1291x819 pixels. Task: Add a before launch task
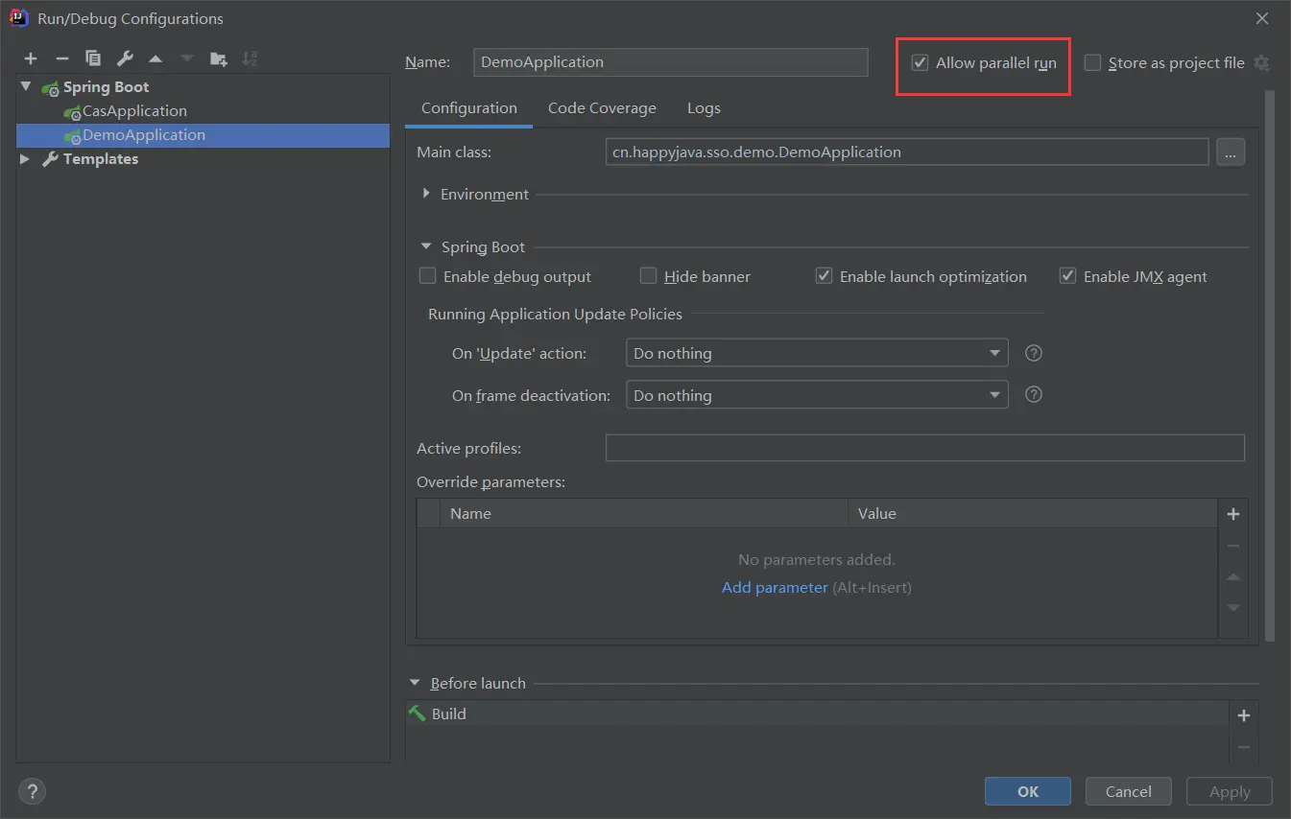[1244, 715]
